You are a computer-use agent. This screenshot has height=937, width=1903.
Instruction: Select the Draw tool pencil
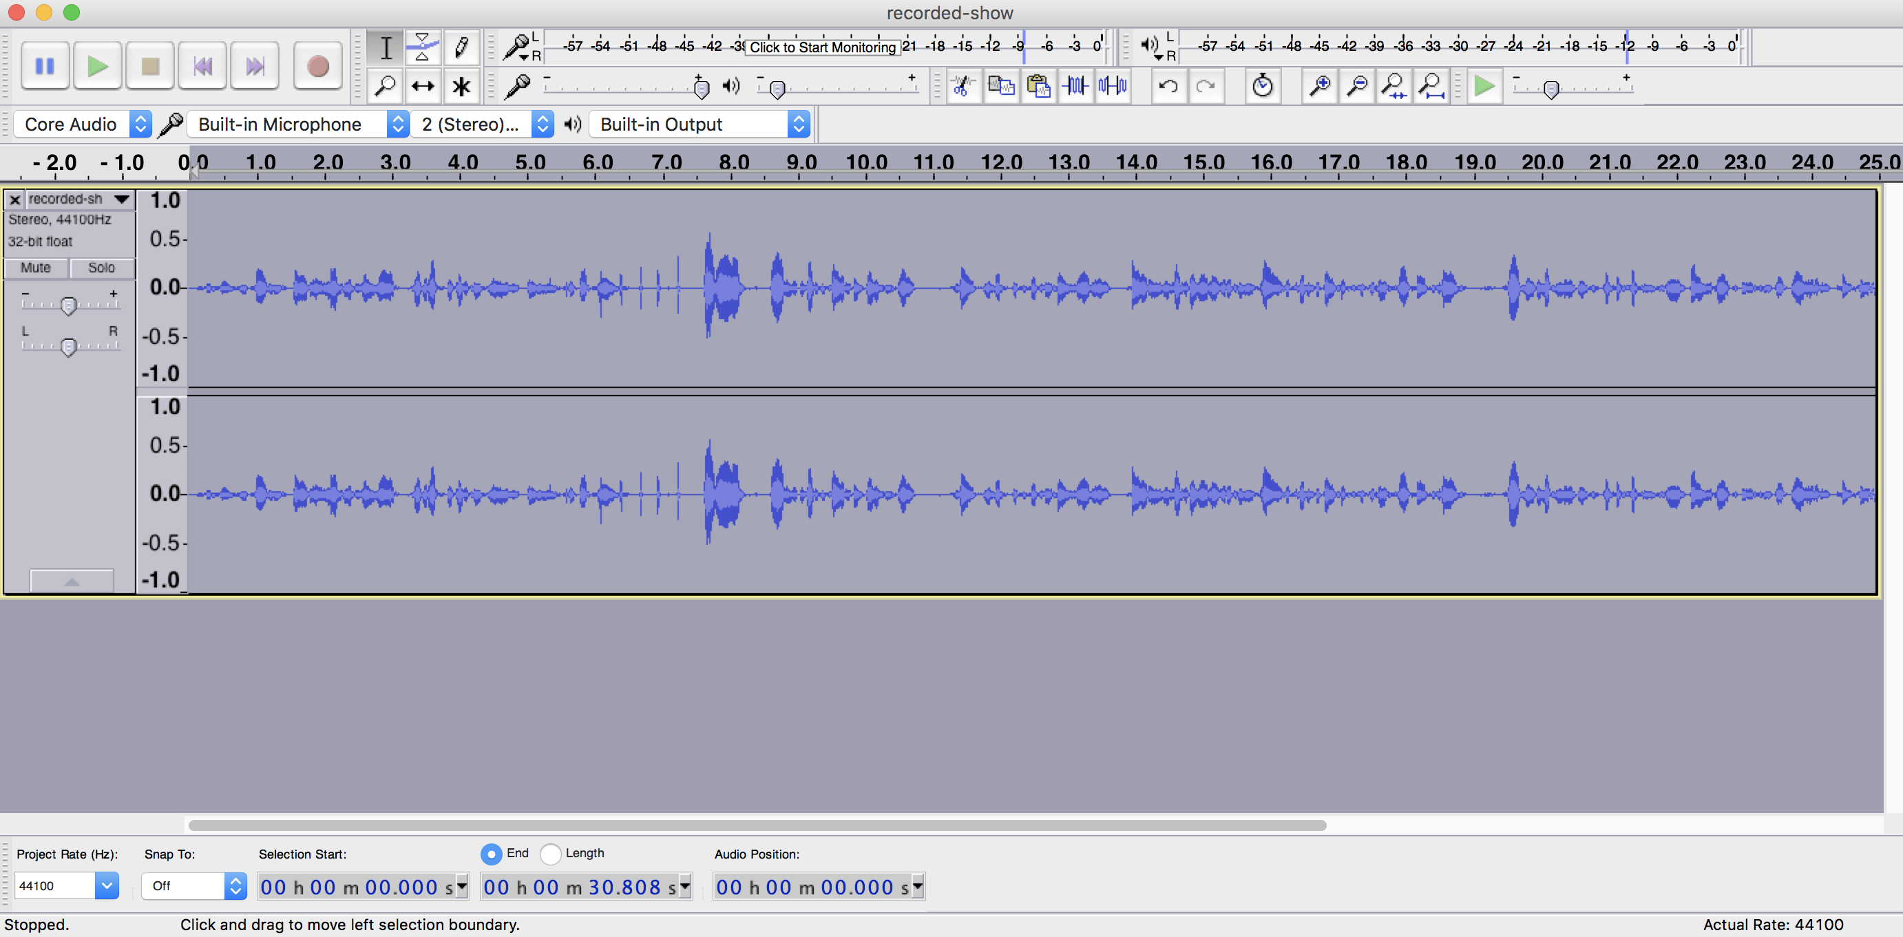pyautogui.click(x=461, y=47)
